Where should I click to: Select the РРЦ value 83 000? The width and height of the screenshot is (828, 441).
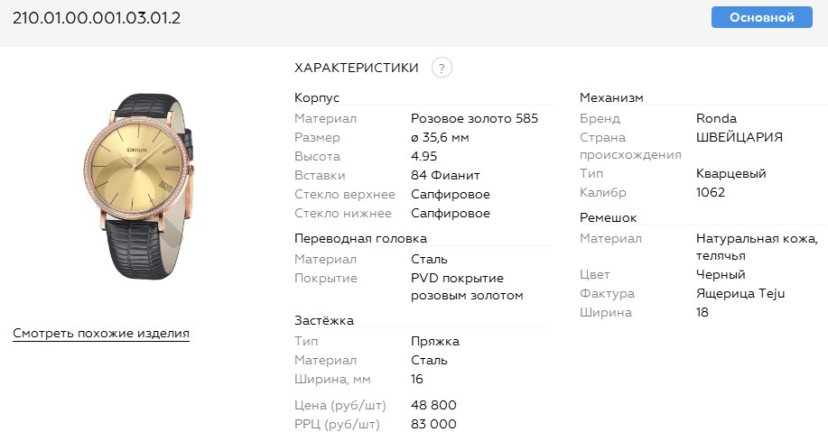pos(433,424)
